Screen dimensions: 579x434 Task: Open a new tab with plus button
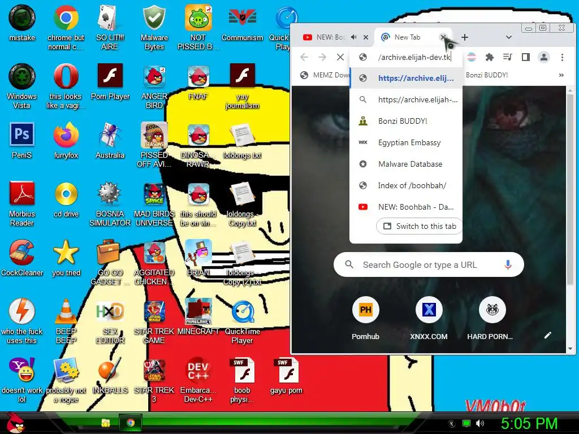[465, 37]
